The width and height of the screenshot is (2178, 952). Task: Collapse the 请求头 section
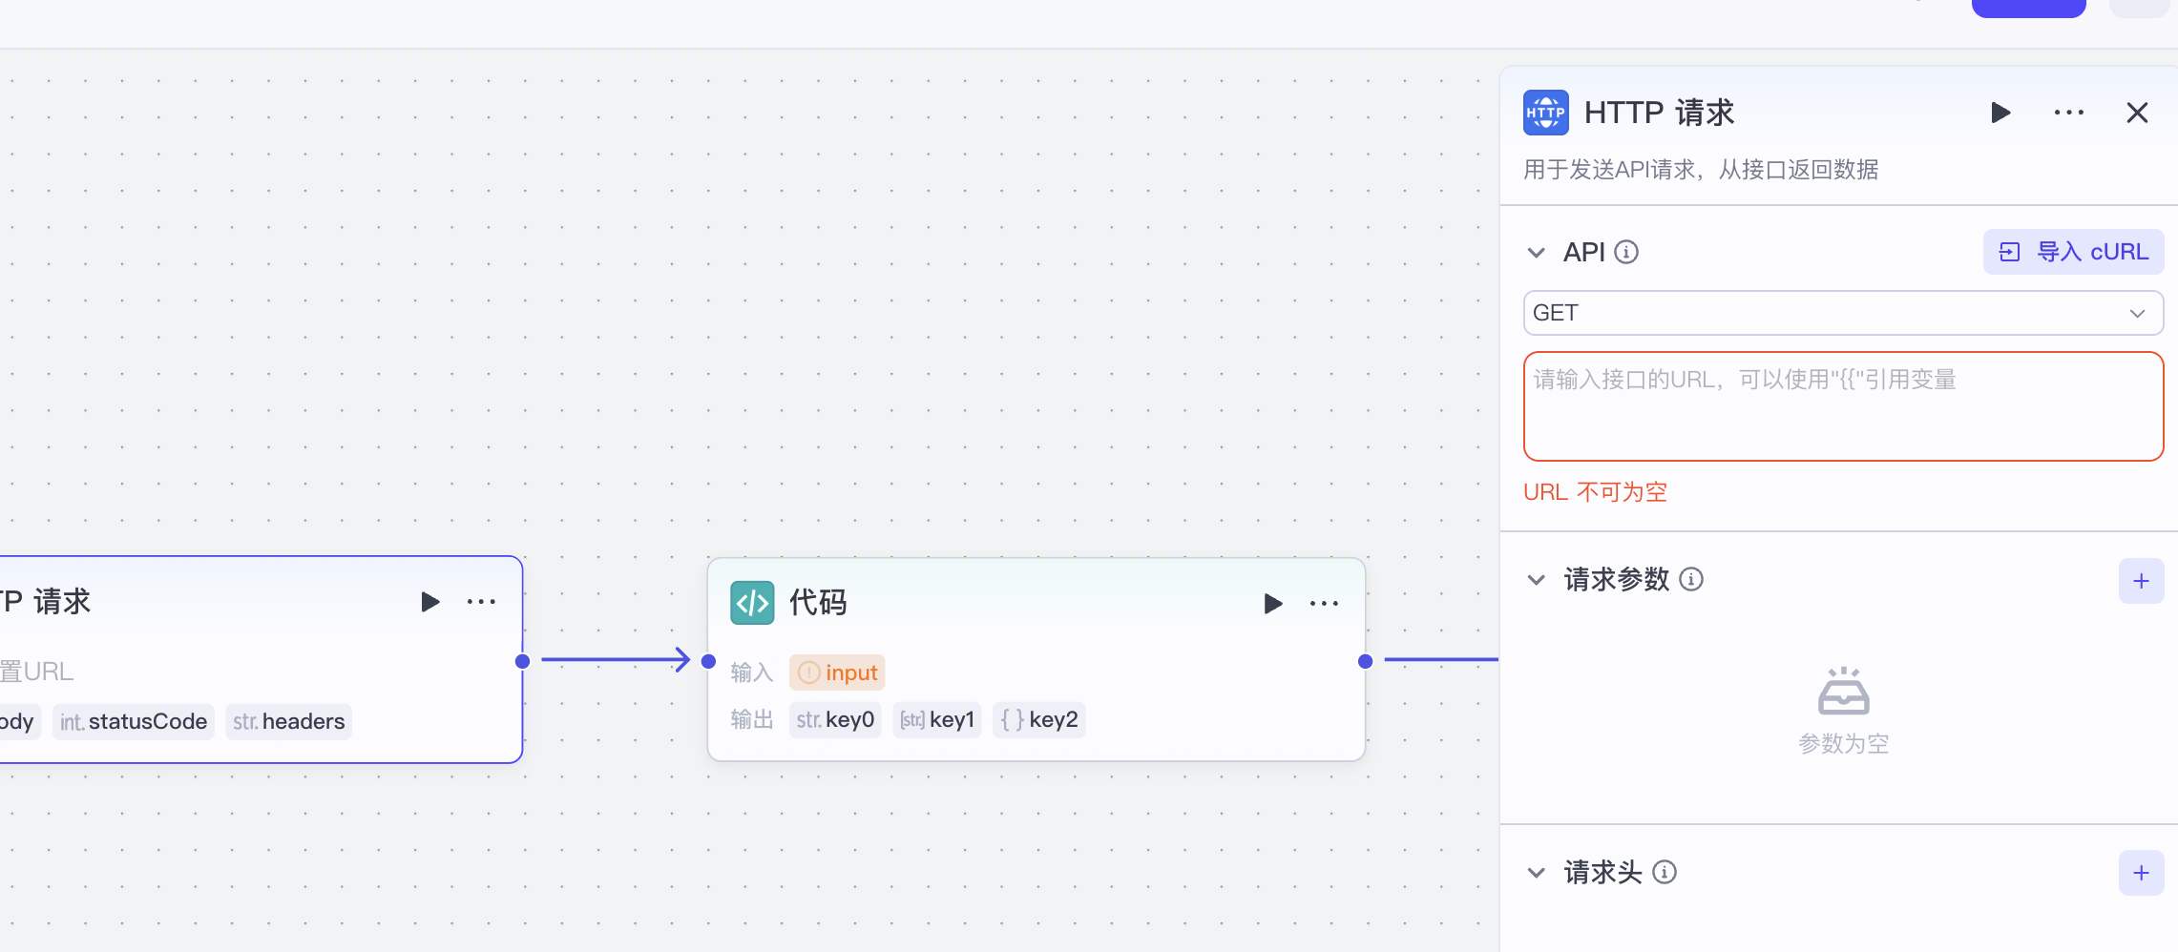1536,872
